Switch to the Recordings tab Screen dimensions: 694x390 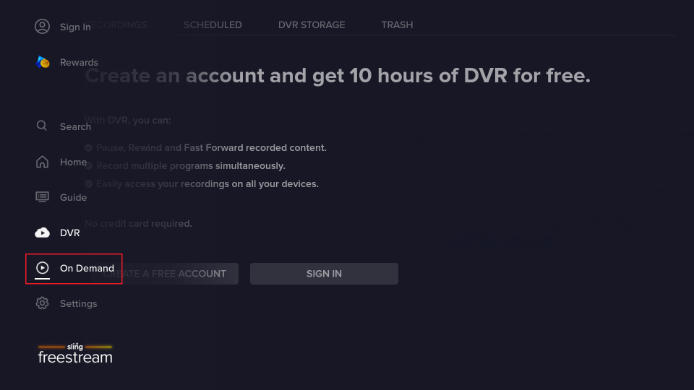(116, 25)
